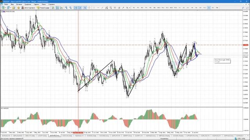
Task: Switch to the USDJPY,Daily chart tab
Action: coord(42,136)
